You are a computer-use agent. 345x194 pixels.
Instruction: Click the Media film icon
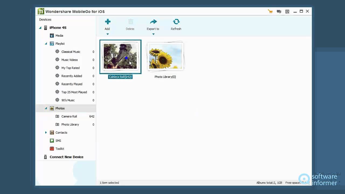pyautogui.click(x=52, y=36)
